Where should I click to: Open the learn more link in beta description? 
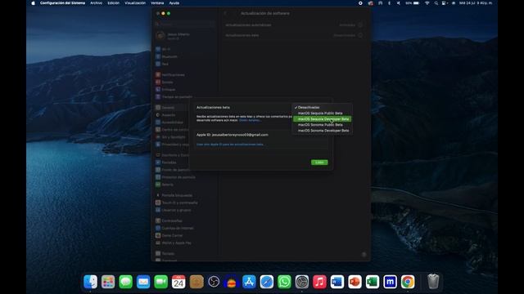tap(249, 120)
